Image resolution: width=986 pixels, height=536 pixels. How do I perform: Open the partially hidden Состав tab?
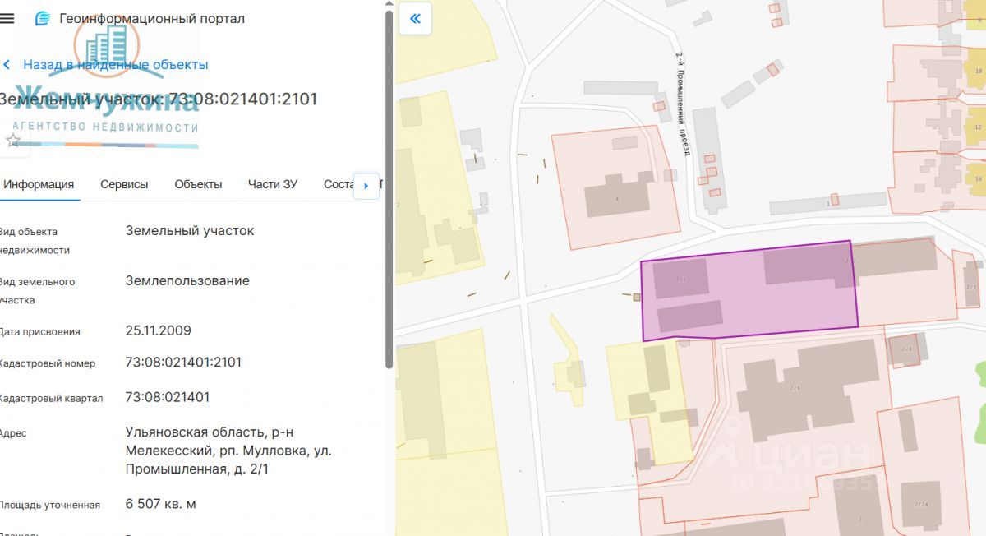point(339,184)
